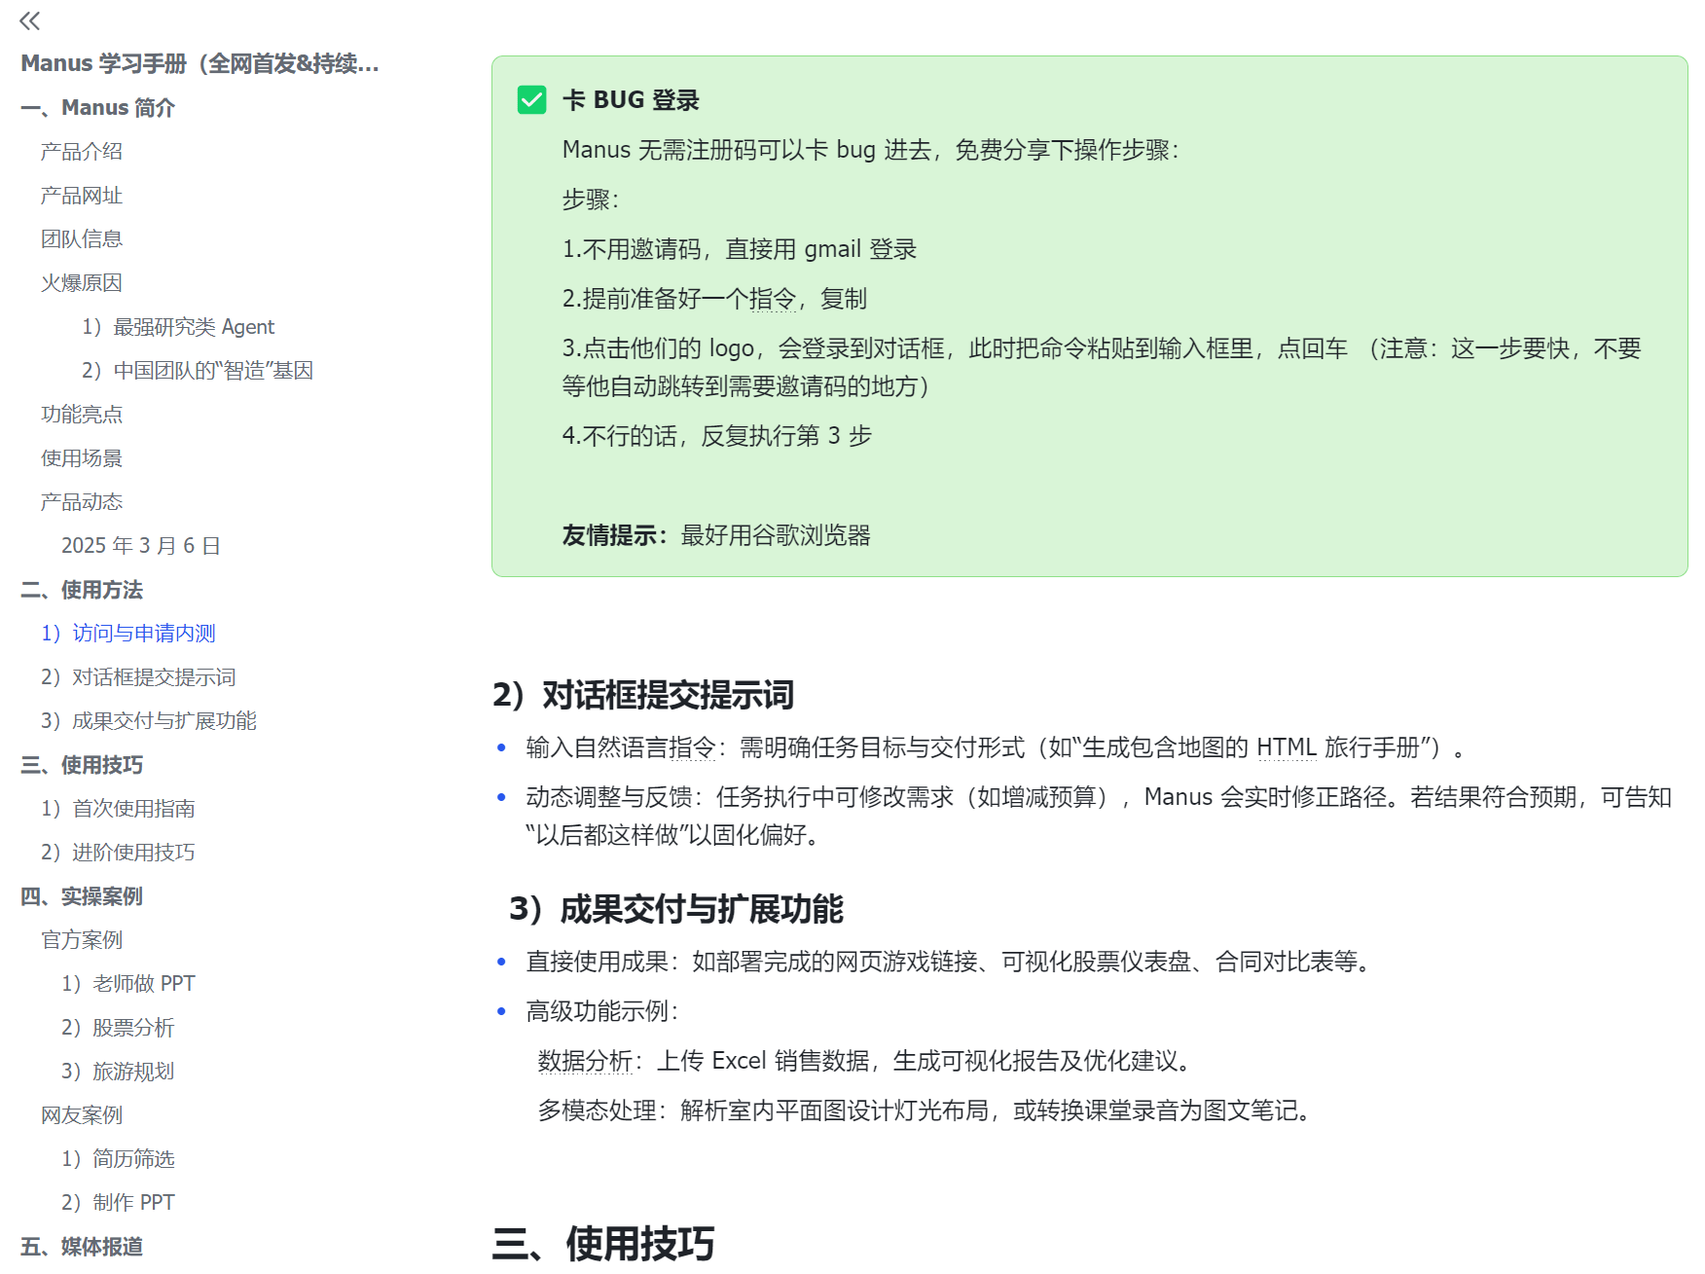Open the 使用场景 section
This screenshot has width=1705, height=1274.
(x=81, y=457)
